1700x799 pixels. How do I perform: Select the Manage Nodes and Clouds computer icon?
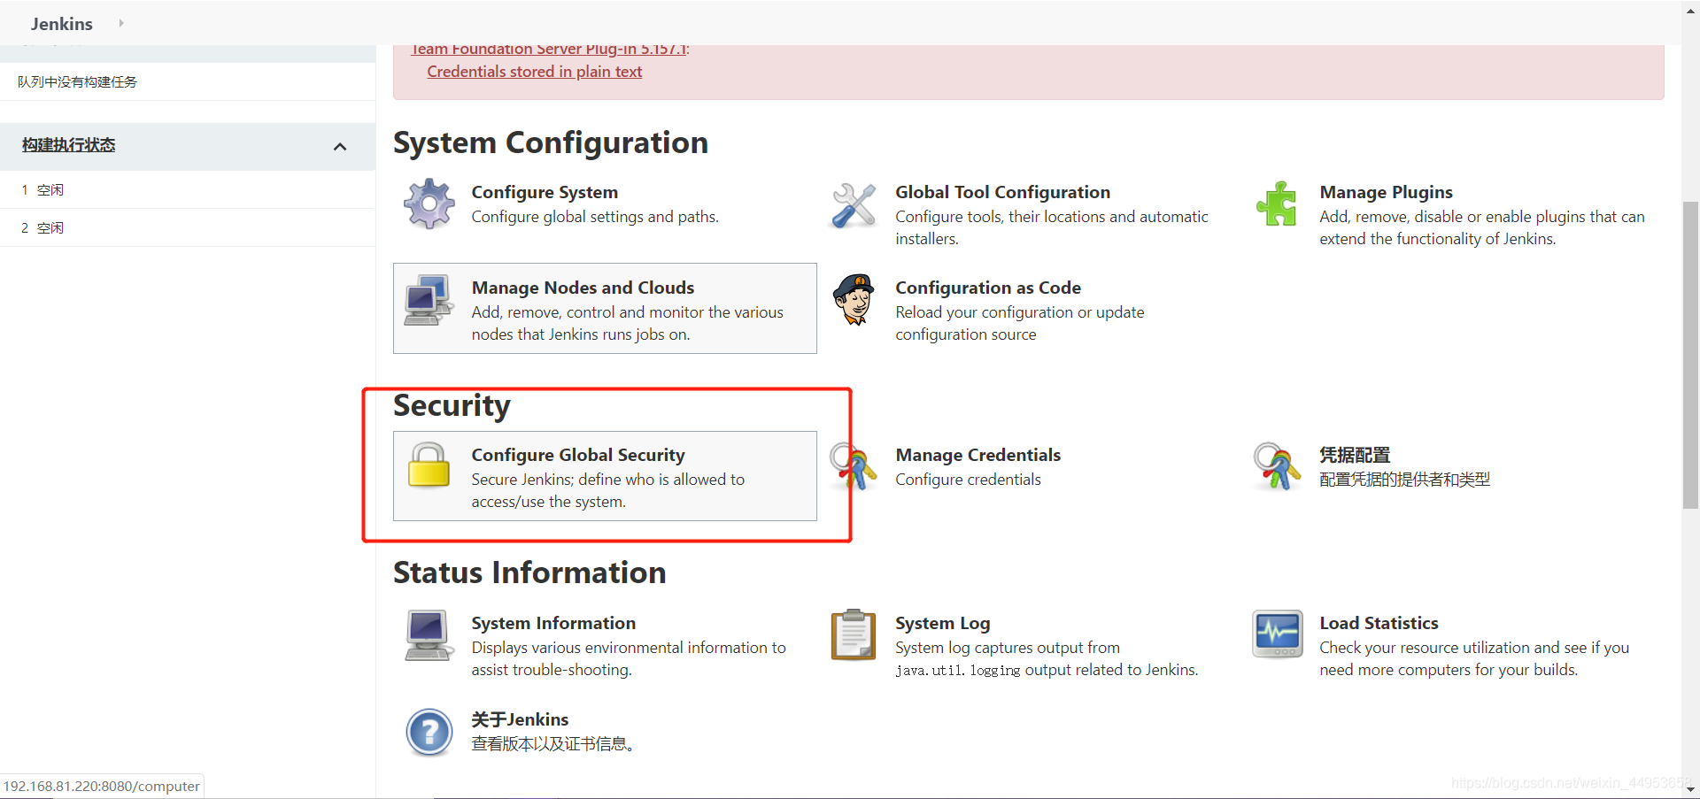point(429,300)
